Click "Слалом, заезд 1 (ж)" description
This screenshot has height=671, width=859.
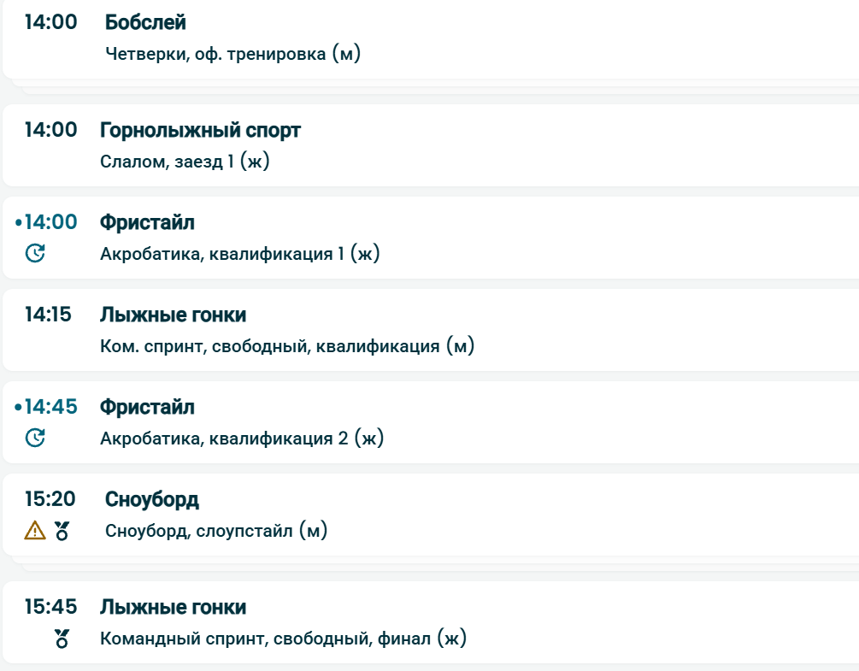click(x=185, y=161)
